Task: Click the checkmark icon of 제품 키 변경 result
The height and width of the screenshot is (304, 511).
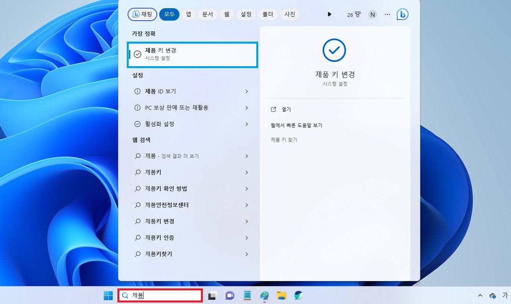Action: [137, 54]
